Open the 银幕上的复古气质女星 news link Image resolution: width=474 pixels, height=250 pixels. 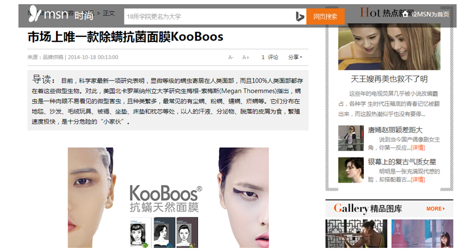click(x=402, y=162)
